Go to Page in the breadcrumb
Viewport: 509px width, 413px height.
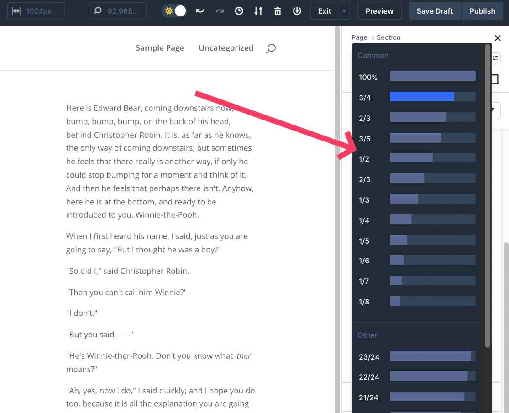359,37
